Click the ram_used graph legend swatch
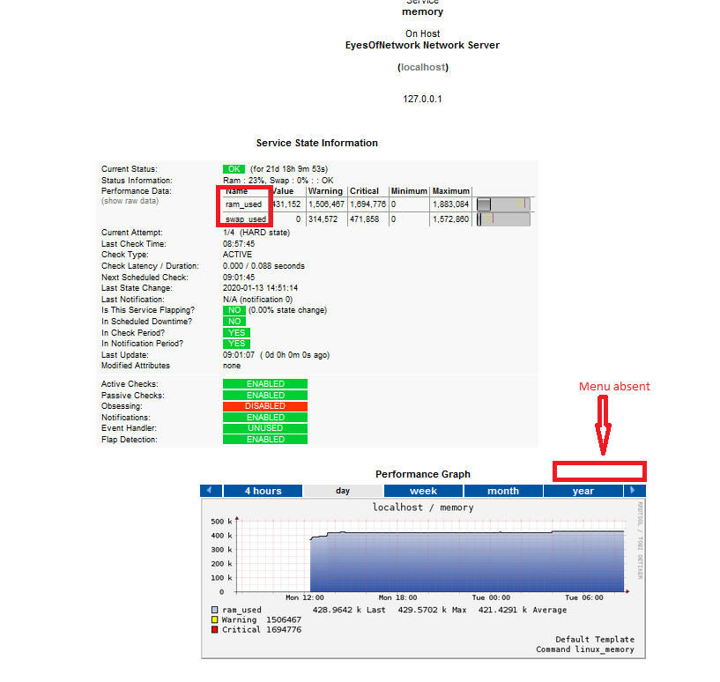 coord(214,610)
